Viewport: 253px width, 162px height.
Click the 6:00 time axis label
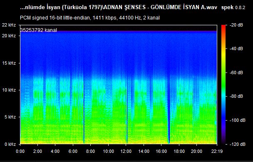[73, 151]
